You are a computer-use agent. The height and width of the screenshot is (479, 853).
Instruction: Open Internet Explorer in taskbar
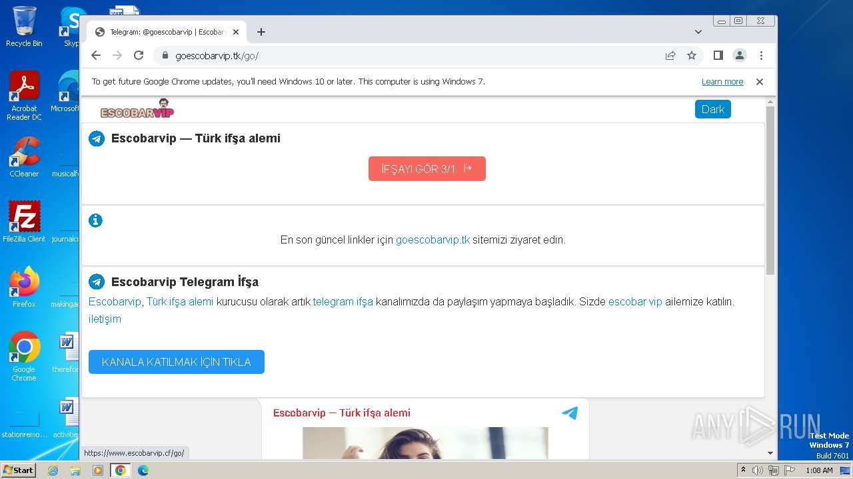[x=53, y=470]
